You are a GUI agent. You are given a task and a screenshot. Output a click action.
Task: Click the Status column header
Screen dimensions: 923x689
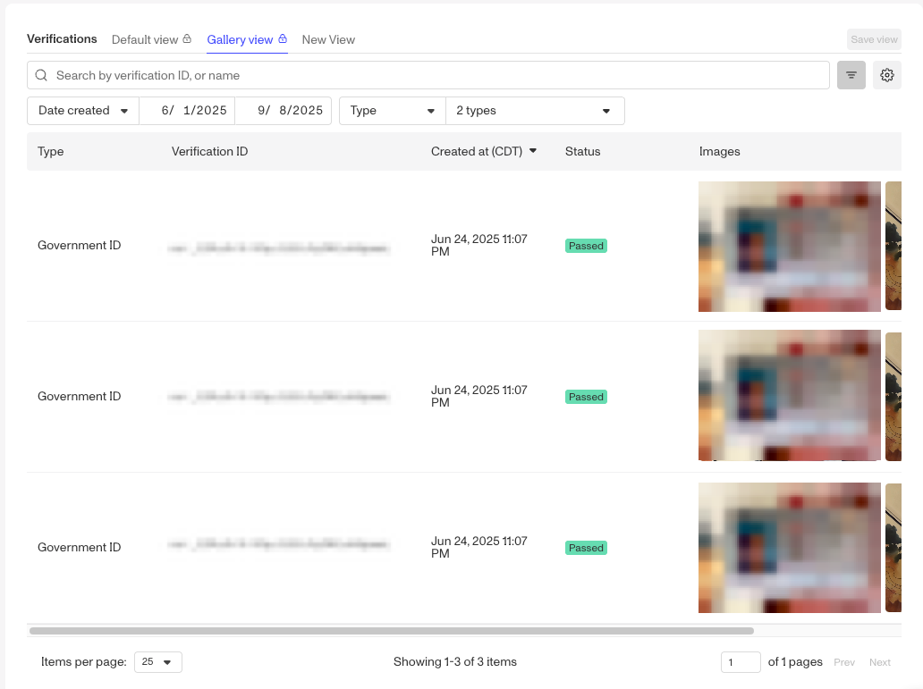click(583, 151)
